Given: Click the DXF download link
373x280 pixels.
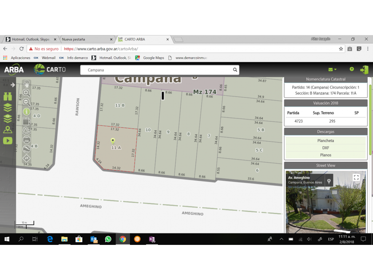Looking at the screenshot, I should [x=325, y=148].
